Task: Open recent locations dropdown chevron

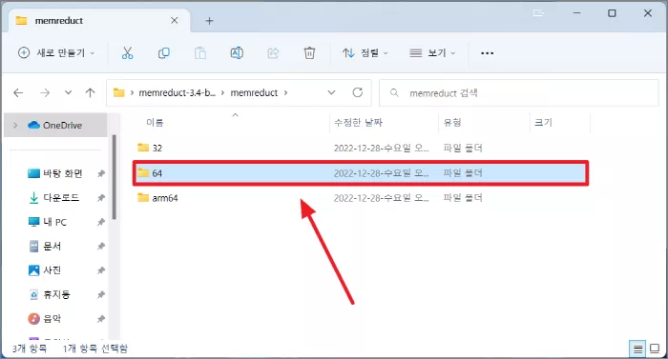Action: 68,92
